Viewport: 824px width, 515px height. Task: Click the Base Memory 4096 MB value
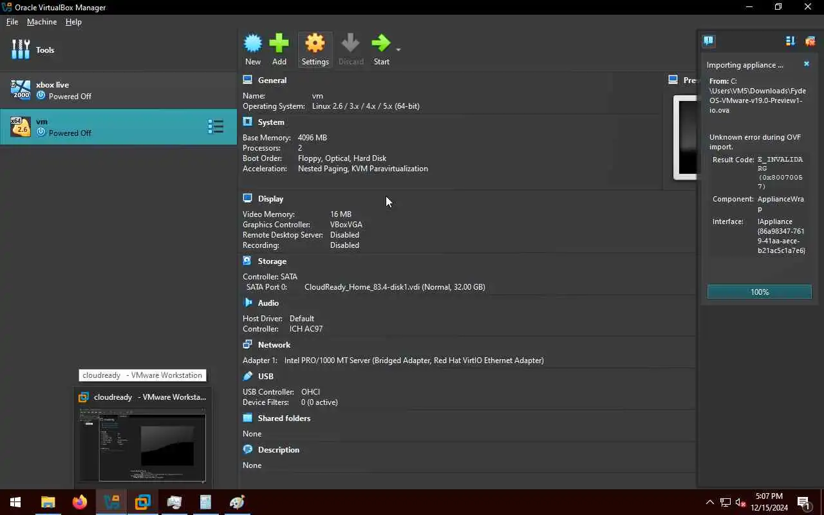pyautogui.click(x=312, y=138)
